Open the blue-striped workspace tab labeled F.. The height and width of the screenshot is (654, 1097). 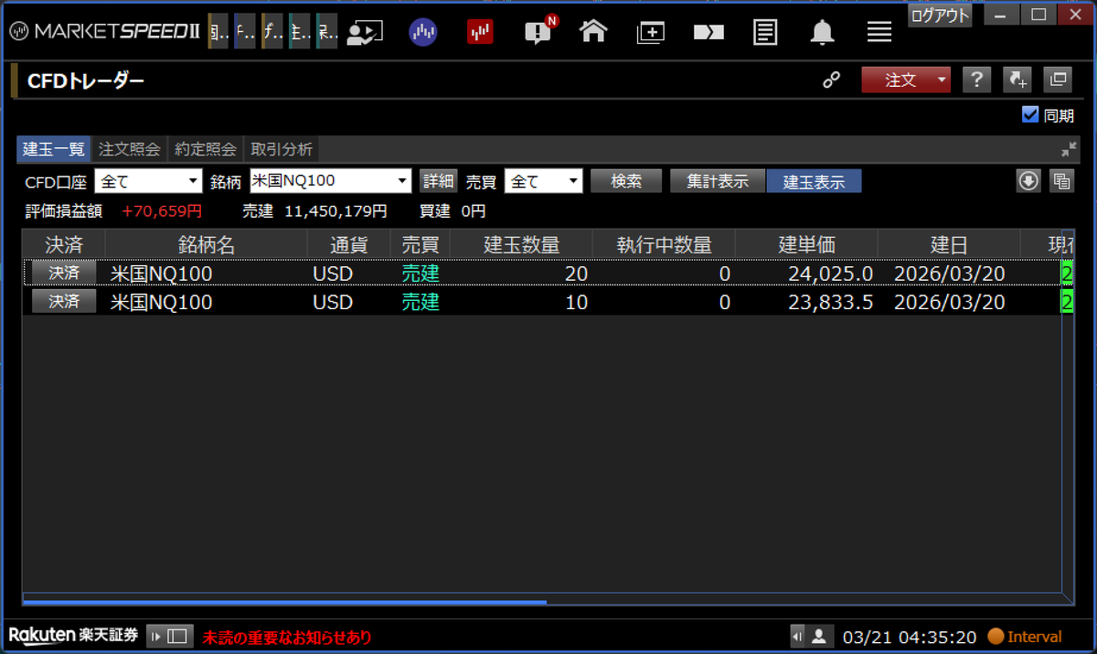(245, 31)
